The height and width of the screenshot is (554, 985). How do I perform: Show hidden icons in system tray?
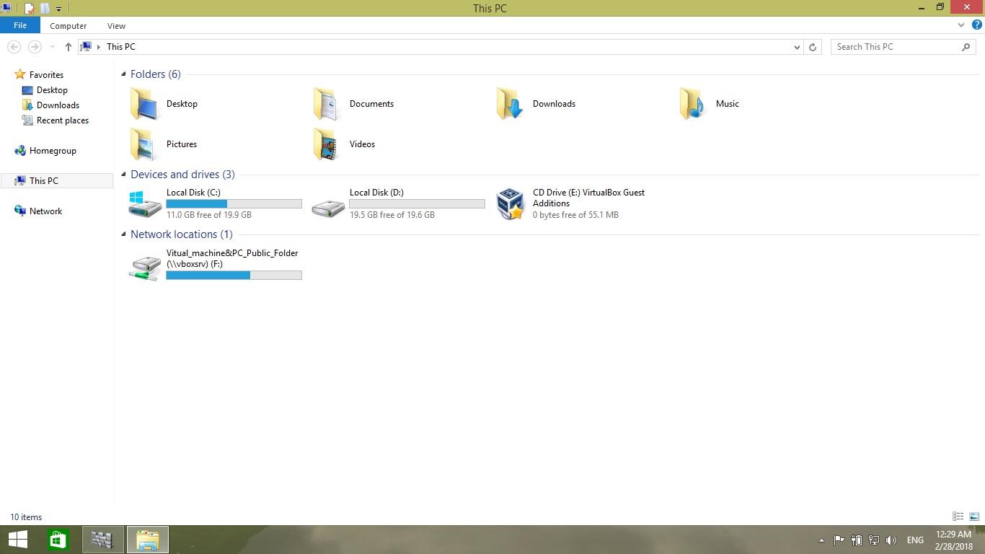(x=821, y=539)
